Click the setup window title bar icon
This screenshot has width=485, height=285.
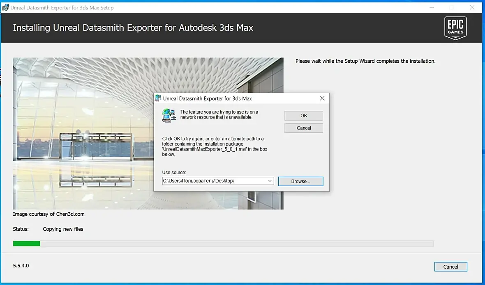pyautogui.click(x=6, y=7)
